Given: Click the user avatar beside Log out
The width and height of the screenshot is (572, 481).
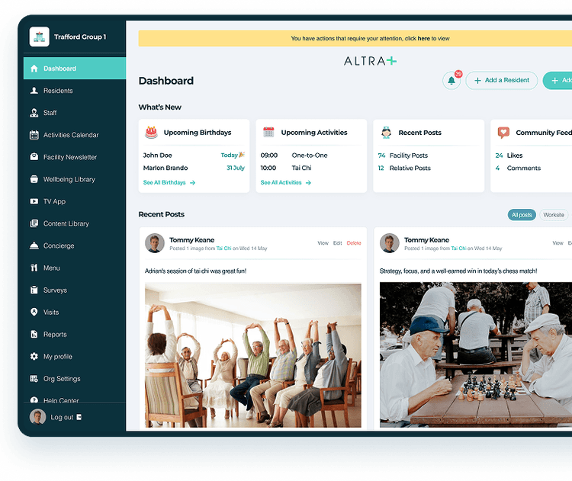Looking at the screenshot, I should point(37,417).
